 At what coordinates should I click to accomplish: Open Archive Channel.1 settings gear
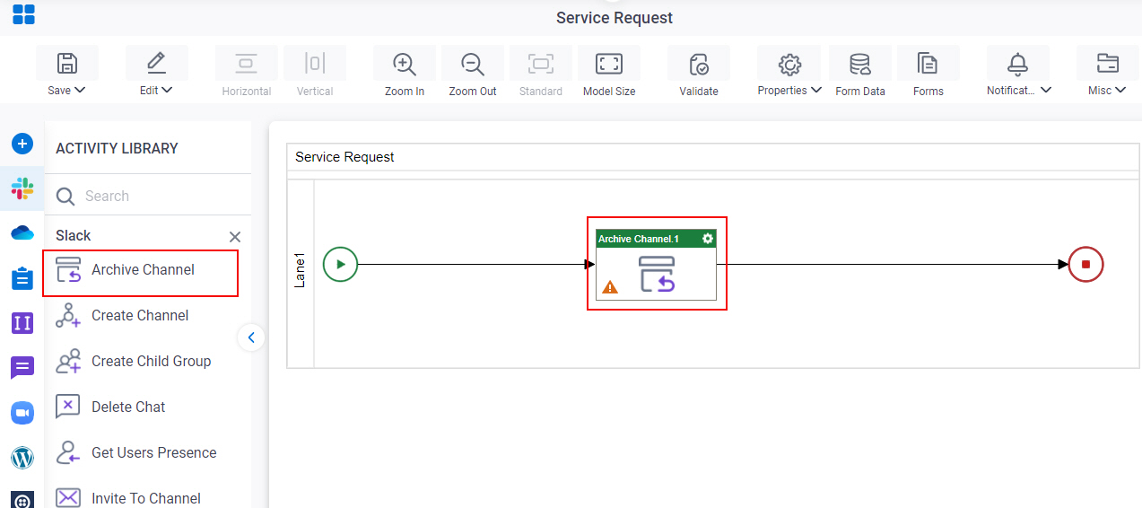(x=708, y=239)
